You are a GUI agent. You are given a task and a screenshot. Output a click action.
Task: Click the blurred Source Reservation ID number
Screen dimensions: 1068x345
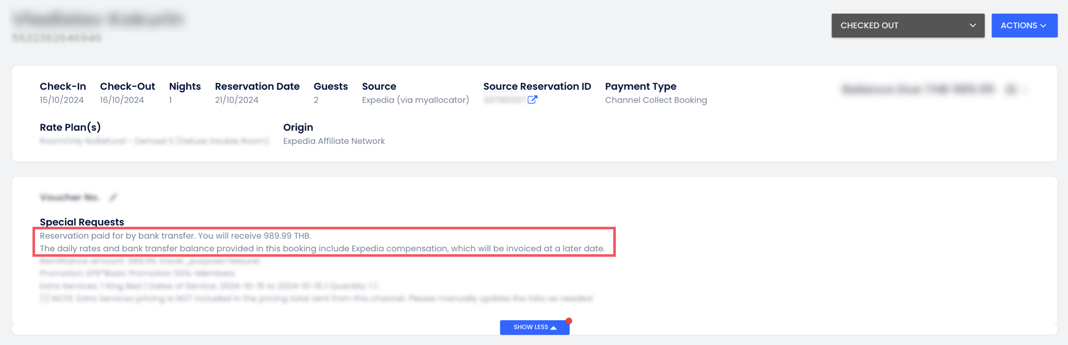(x=504, y=100)
